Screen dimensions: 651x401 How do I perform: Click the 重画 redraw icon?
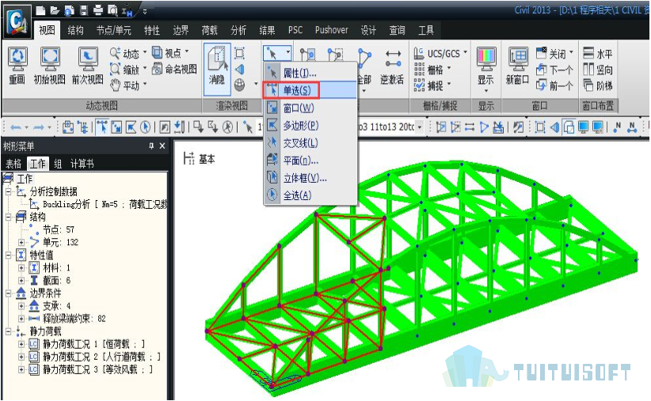click(17, 60)
